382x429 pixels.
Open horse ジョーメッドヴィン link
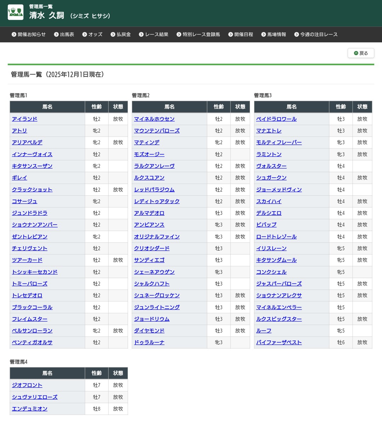(x=279, y=190)
